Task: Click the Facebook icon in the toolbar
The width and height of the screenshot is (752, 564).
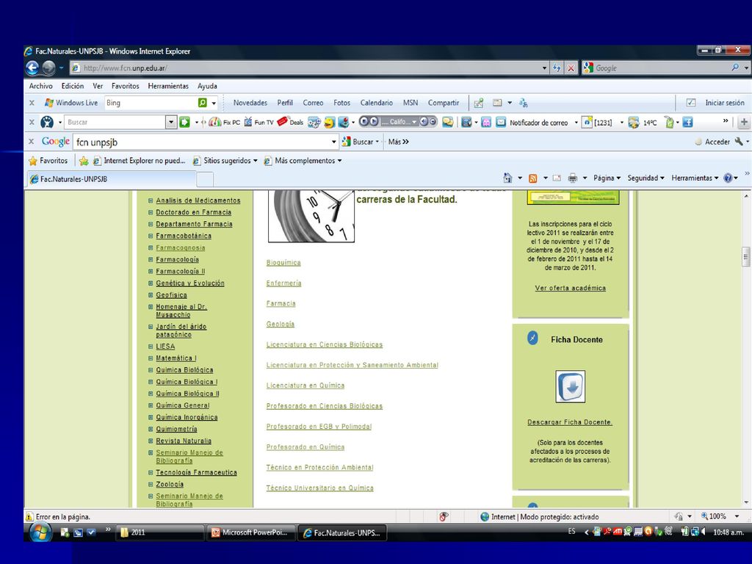Action: (687, 123)
